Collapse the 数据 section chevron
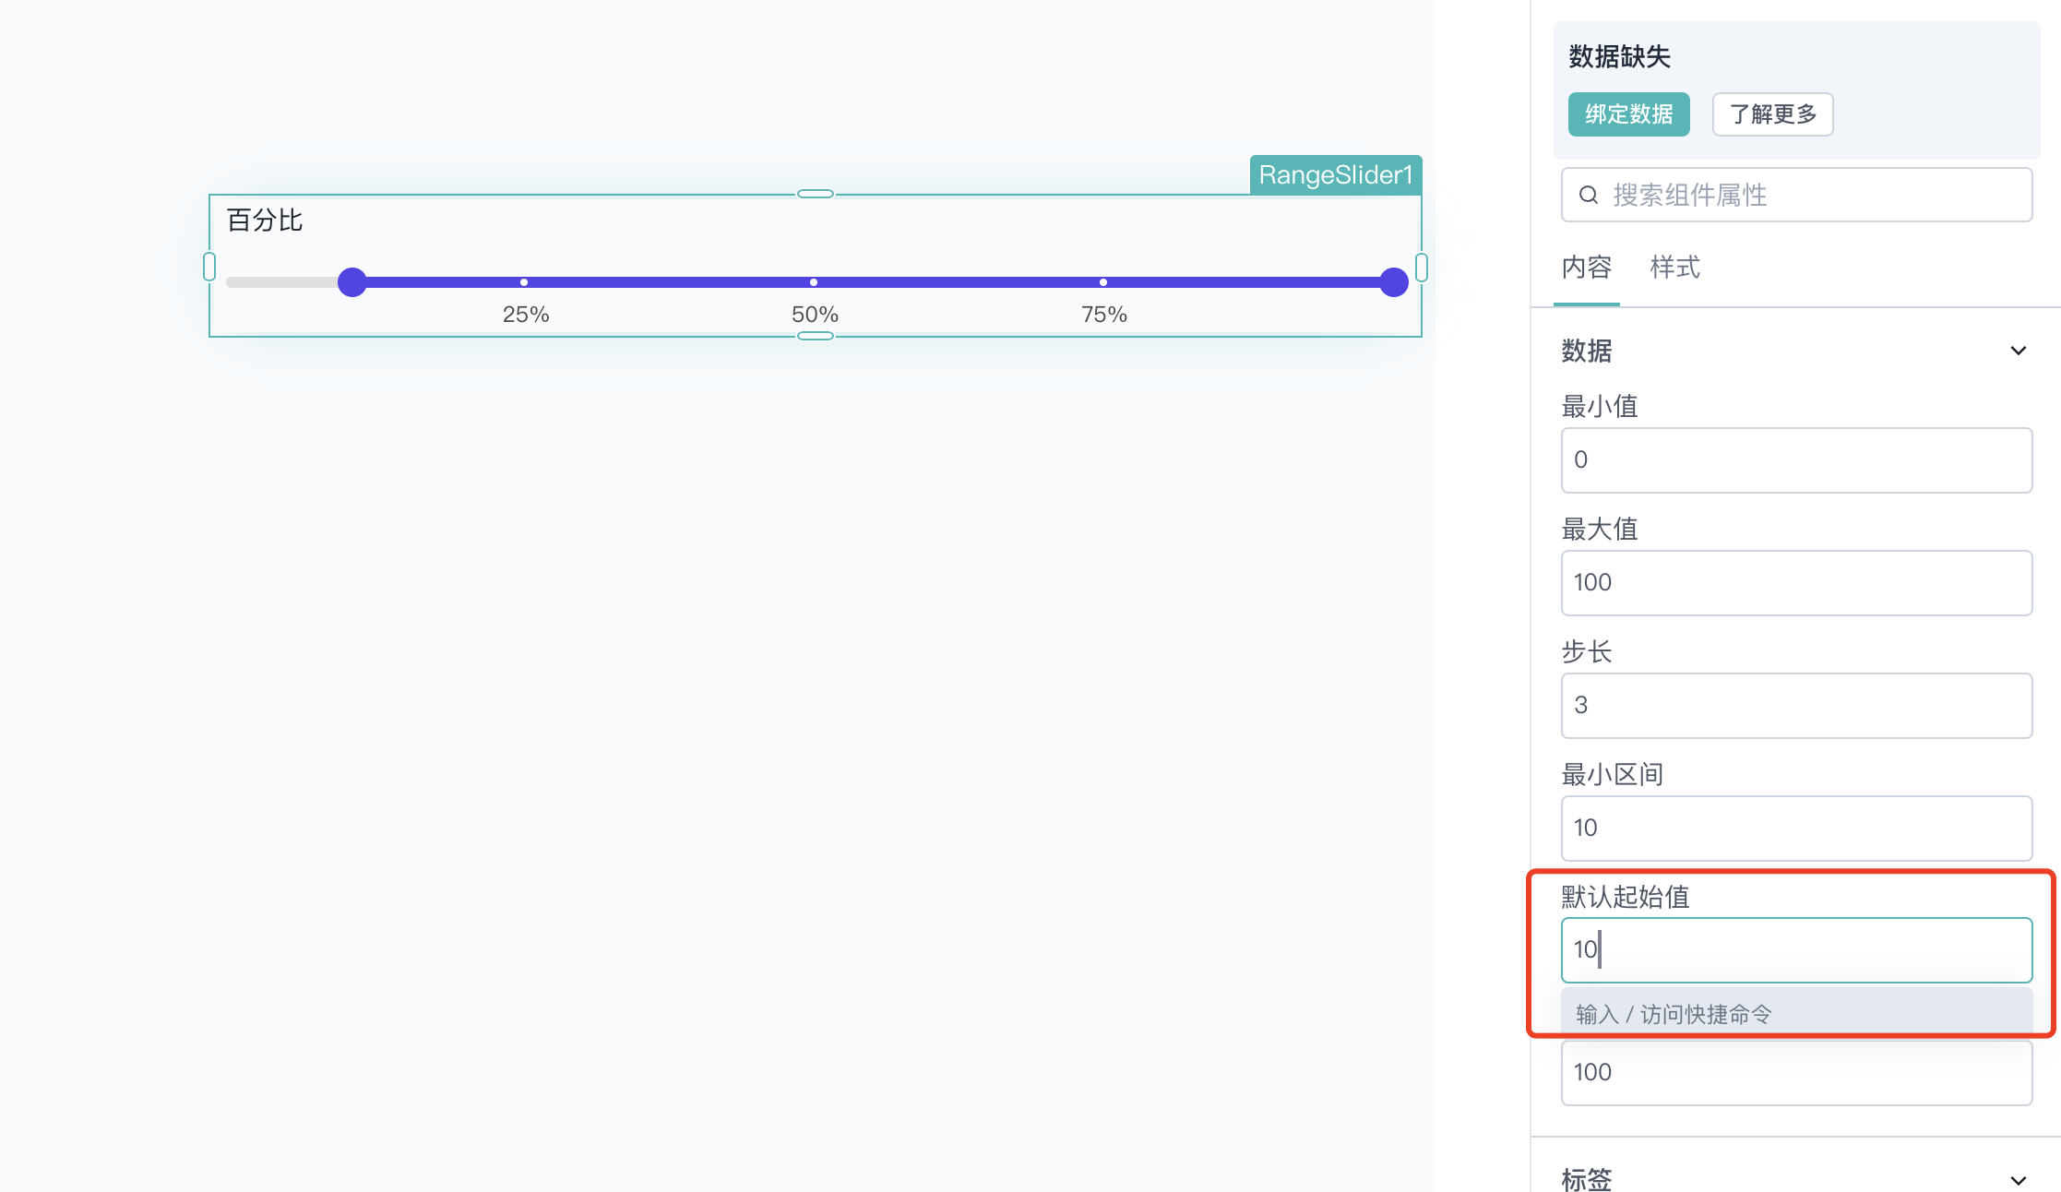This screenshot has width=2061, height=1192. click(x=2019, y=351)
